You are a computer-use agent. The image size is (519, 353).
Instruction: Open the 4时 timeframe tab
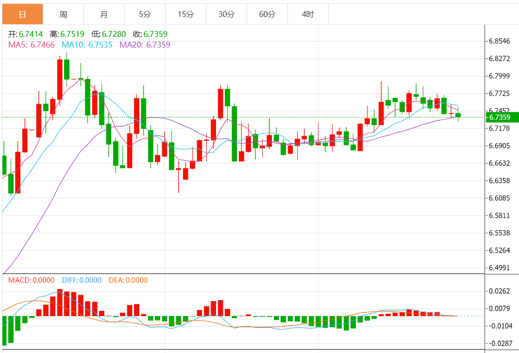308,14
